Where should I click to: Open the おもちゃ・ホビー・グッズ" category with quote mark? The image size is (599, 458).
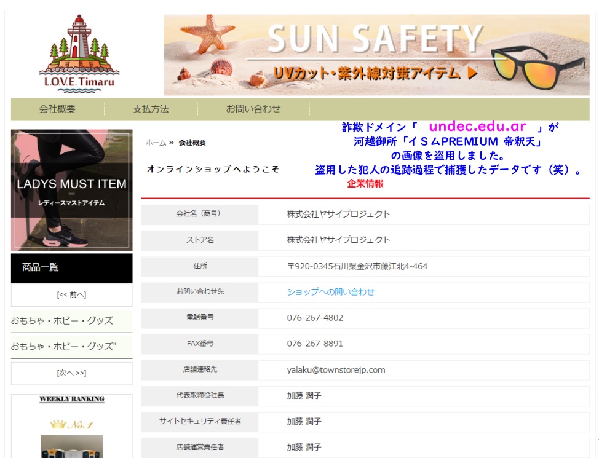pyautogui.click(x=63, y=346)
